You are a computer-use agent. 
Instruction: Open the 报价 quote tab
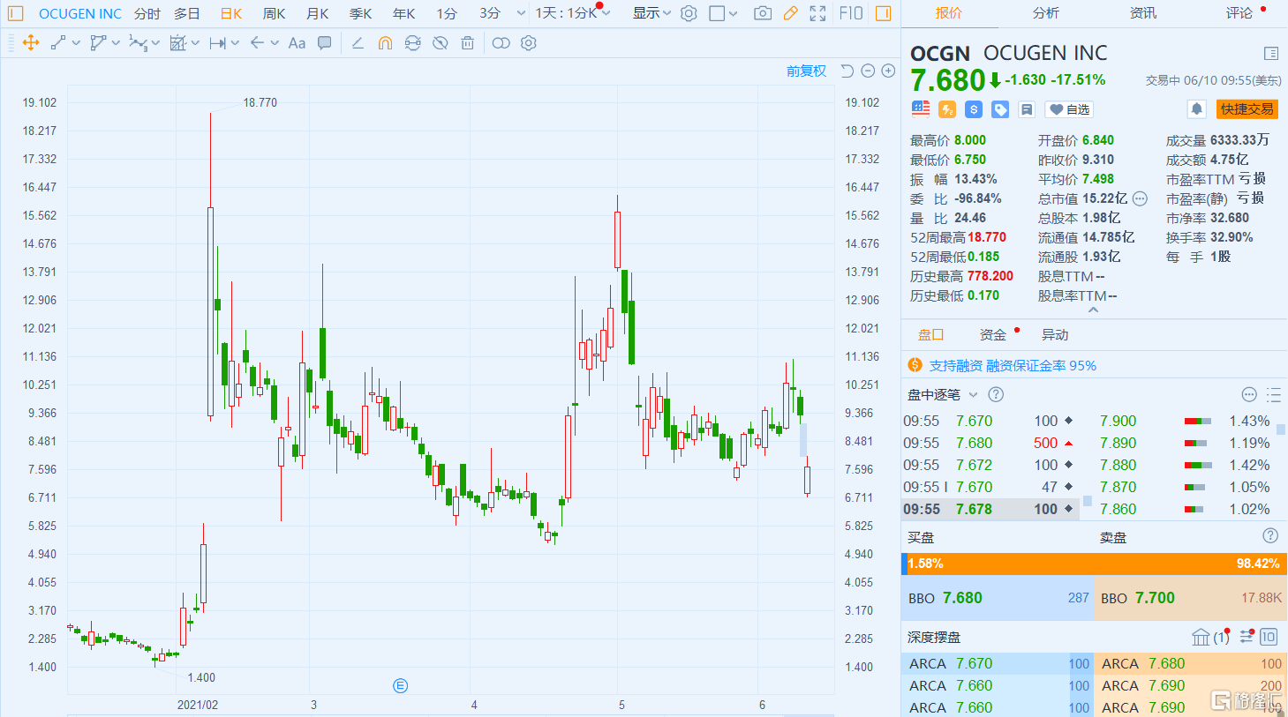pyautogui.click(x=949, y=13)
